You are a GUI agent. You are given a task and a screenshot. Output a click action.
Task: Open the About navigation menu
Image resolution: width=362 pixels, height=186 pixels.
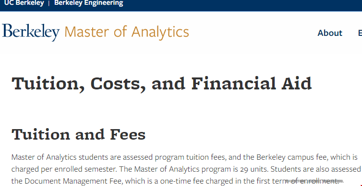(330, 33)
